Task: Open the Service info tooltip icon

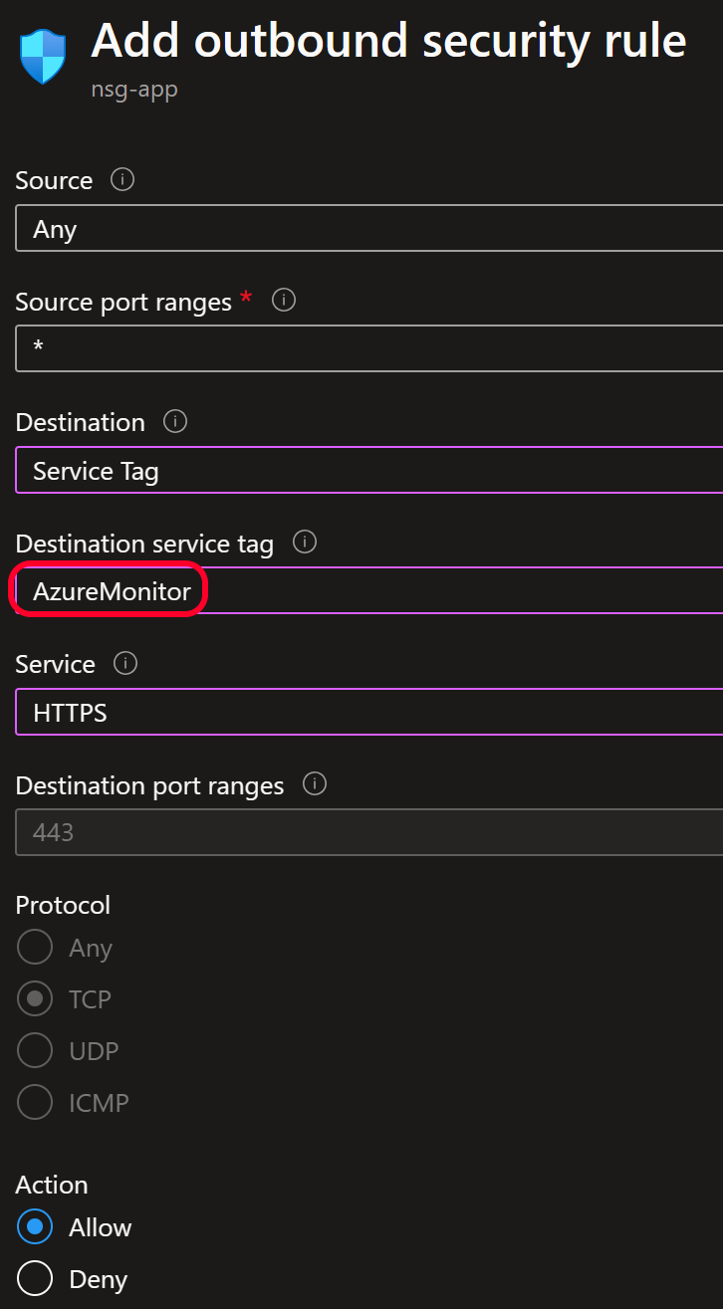Action: 125,663
